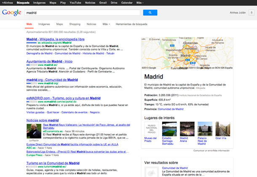
Task: Click the Google logo
Action: click(11, 13)
